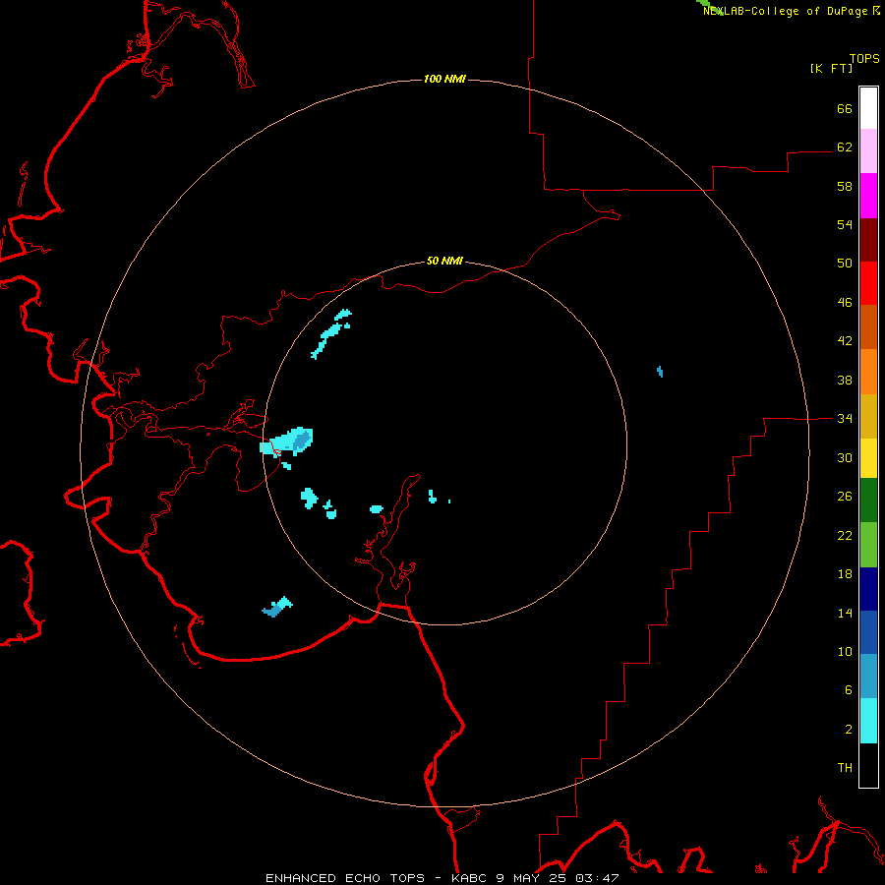Click the "58" legend value

(x=845, y=186)
